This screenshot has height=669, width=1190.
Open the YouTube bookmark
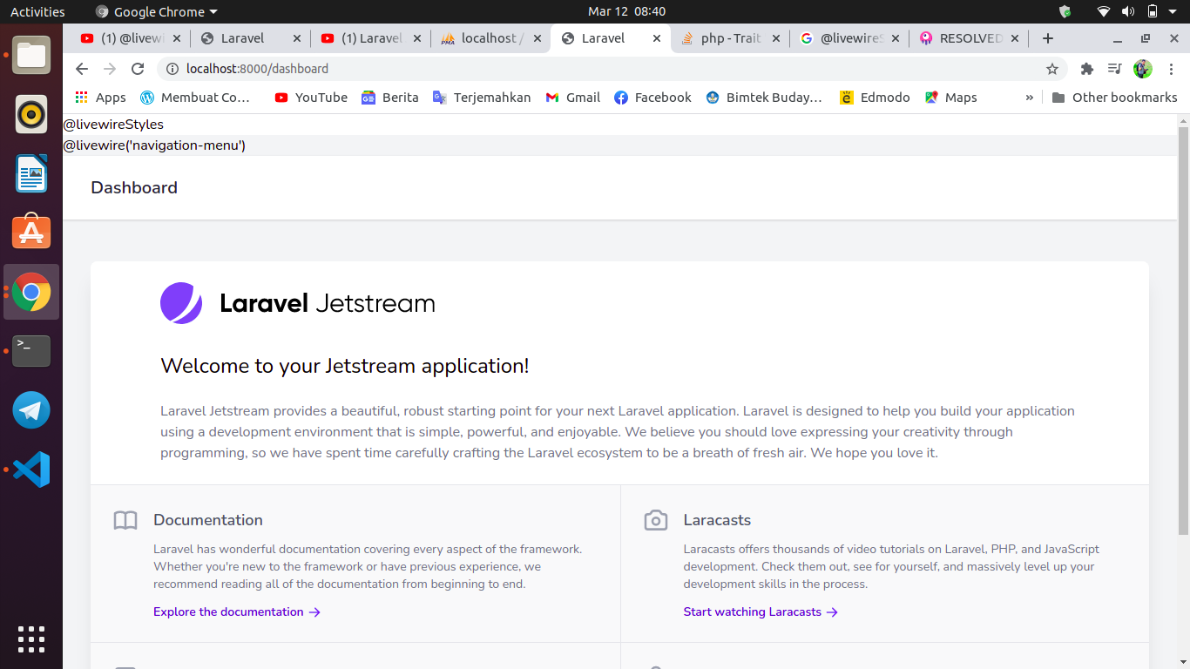(311, 98)
